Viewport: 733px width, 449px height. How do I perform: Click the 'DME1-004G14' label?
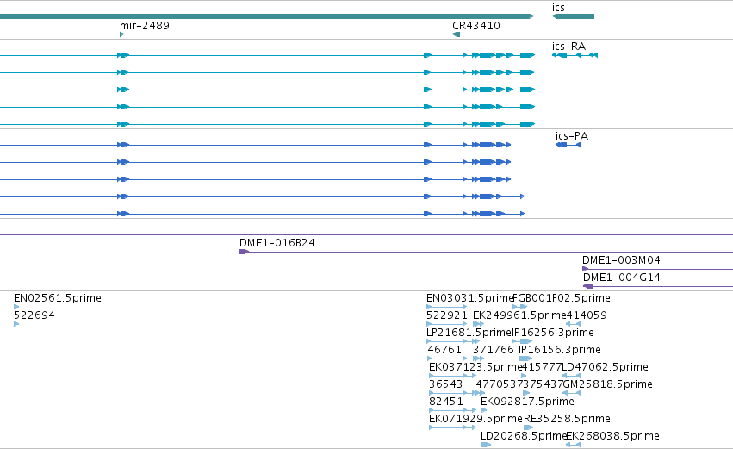pos(622,278)
